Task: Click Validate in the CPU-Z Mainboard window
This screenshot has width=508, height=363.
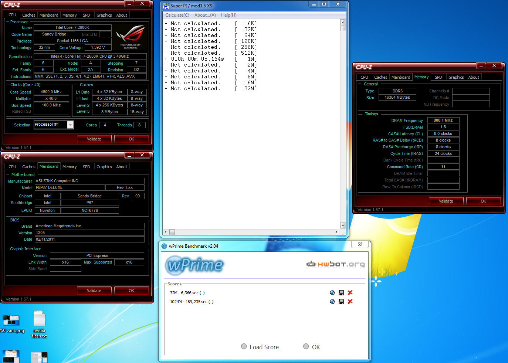Action: pos(94,291)
